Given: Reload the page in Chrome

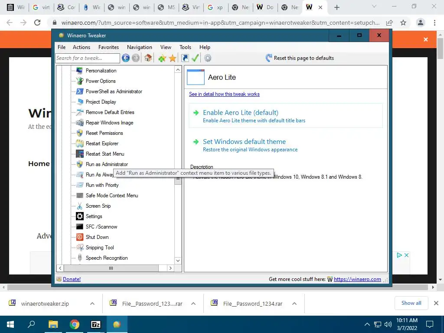Looking at the screenshot, I should click(37, 23).
